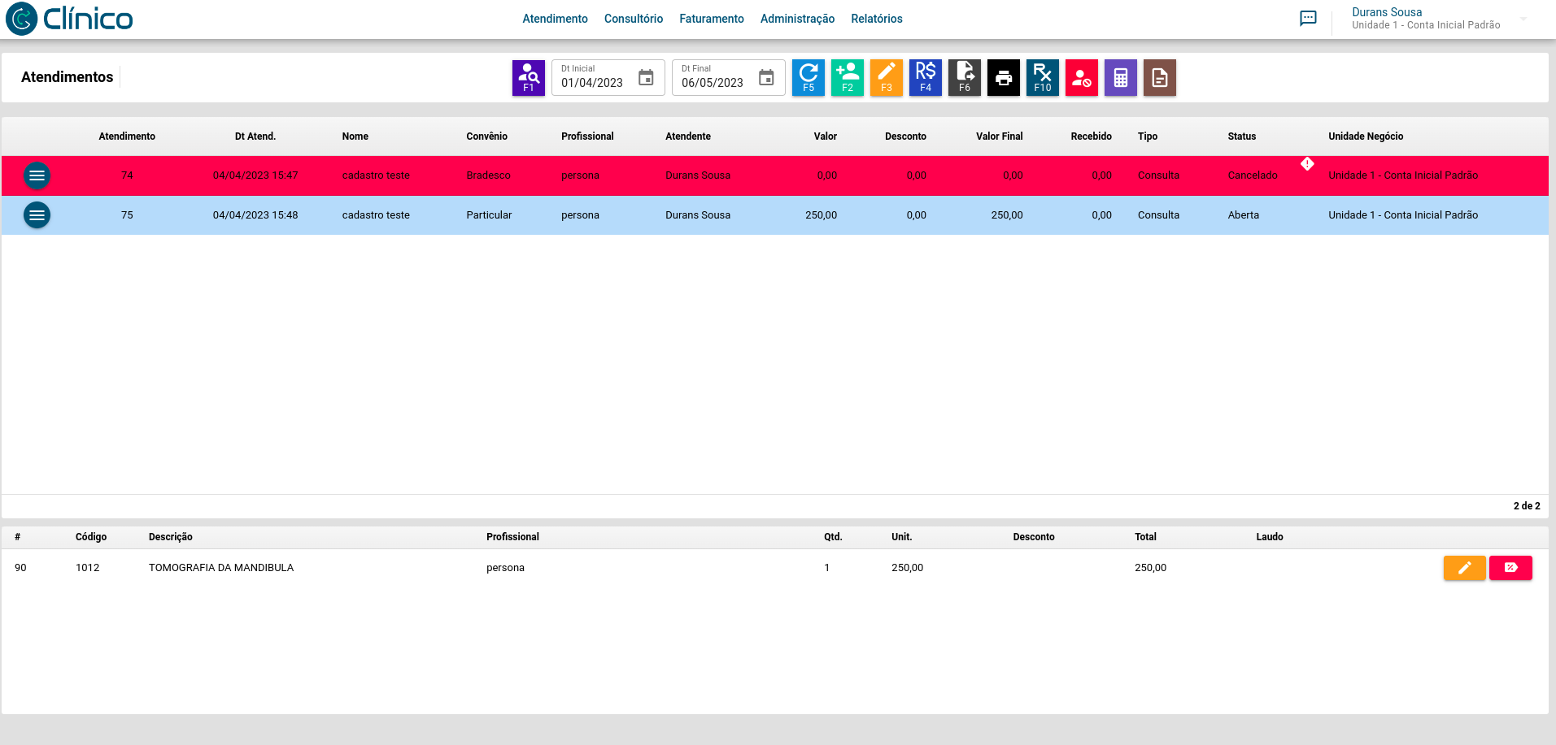Open calendar picker for Dt Final

[x=766, y=78]
